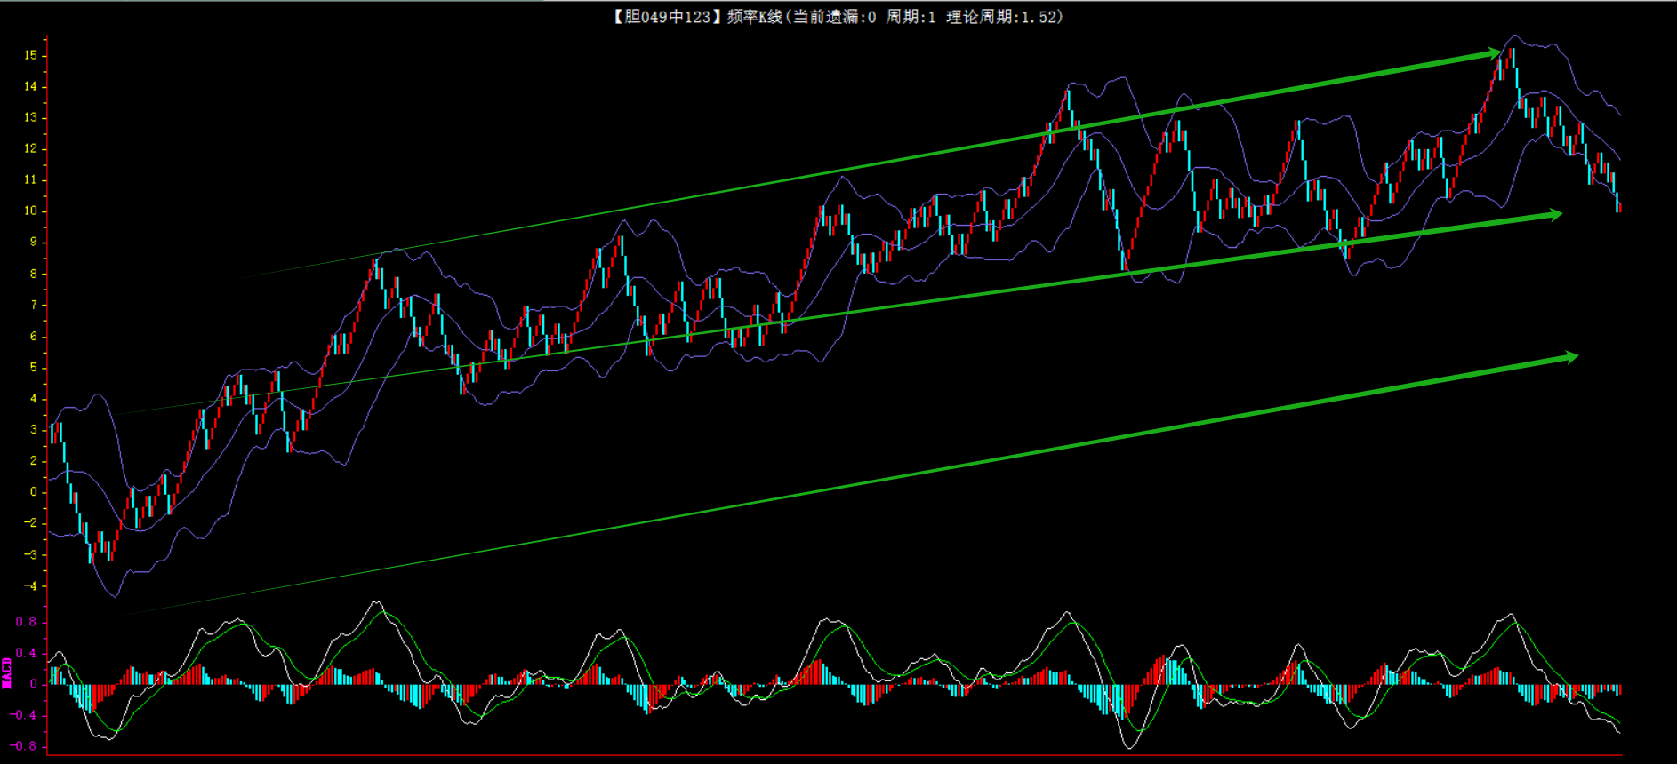Image resolution: width=1677 pixels, height=764 pixels.
Task: Click the 频率K线 chart name in title
Action: 753,17
